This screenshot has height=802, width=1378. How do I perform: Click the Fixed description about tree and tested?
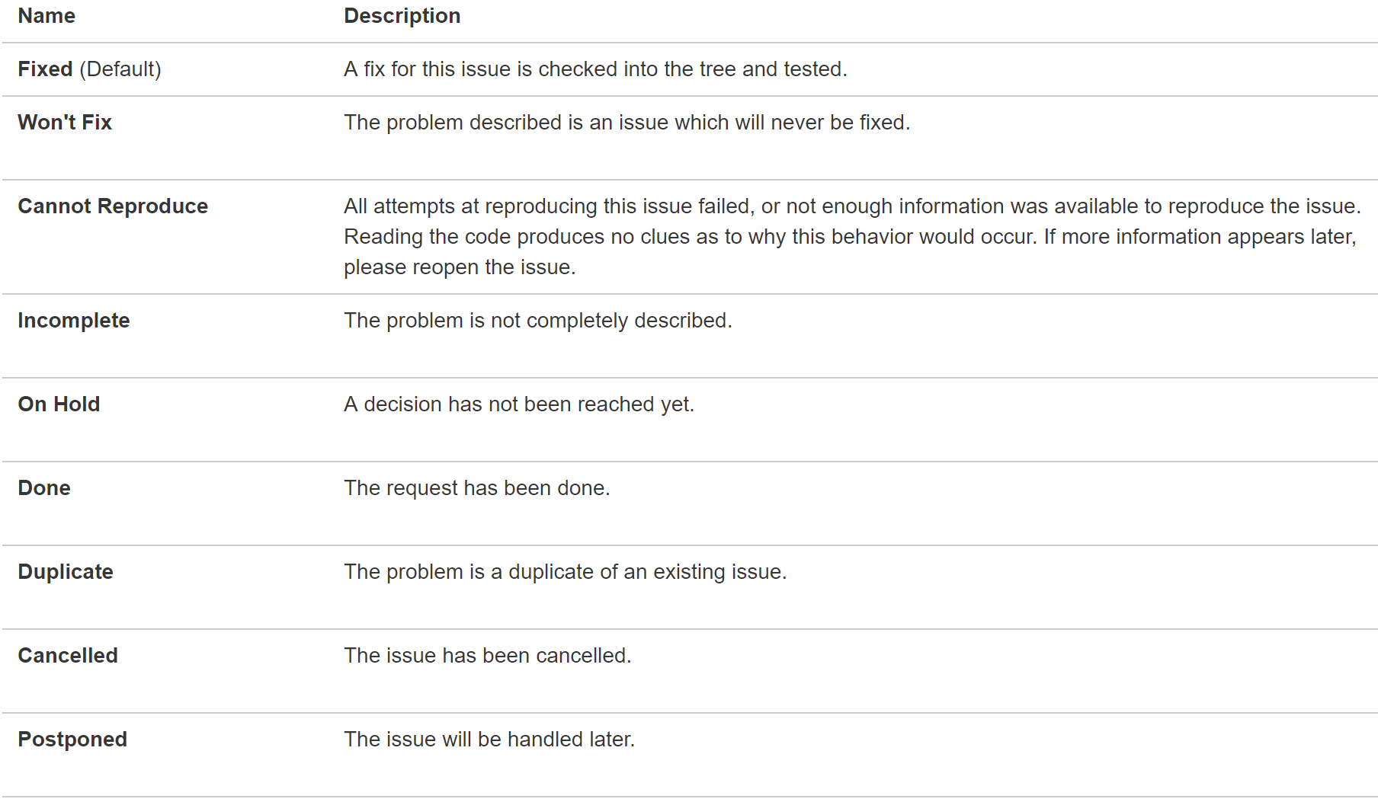(x=595, y=69)
